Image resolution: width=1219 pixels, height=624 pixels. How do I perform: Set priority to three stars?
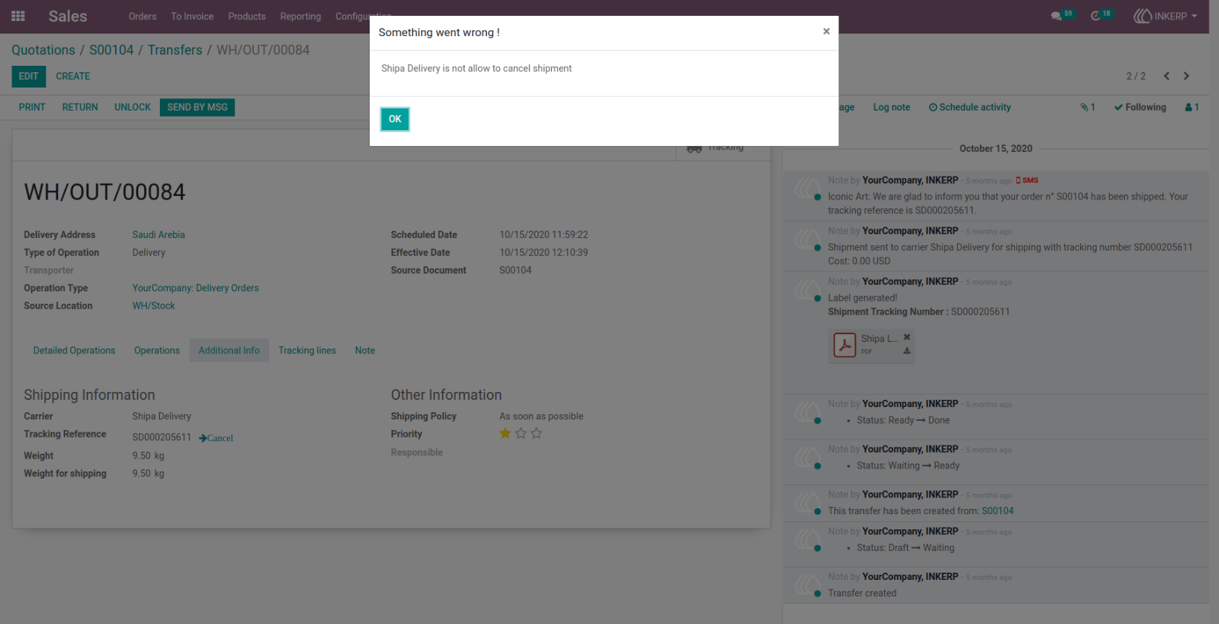[x=536, y=433]
